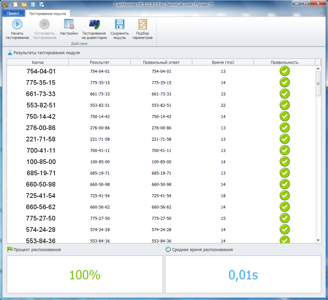Click the Капча column header
This screenshot has height=300, width=328.
[x=38, y=62]
